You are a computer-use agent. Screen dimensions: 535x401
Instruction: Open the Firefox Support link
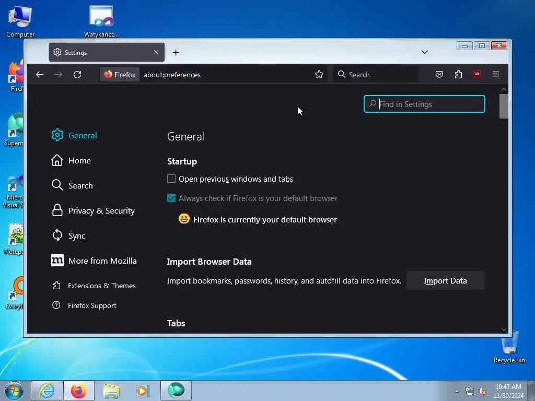click(x=84, y=305)
